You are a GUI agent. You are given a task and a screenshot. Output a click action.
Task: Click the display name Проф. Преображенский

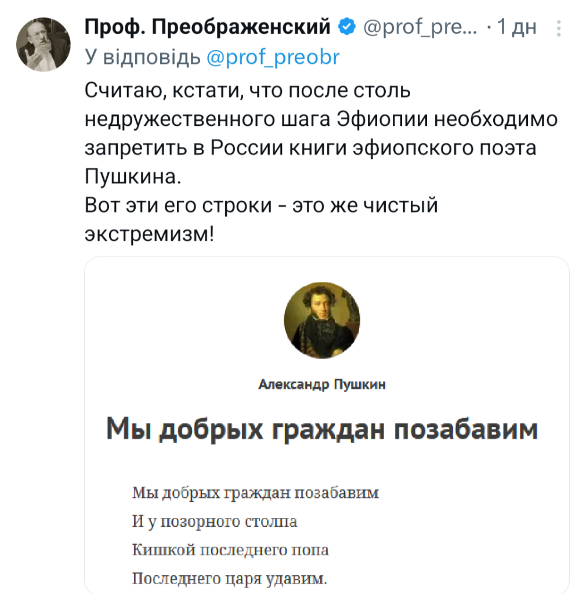(208, 27)
